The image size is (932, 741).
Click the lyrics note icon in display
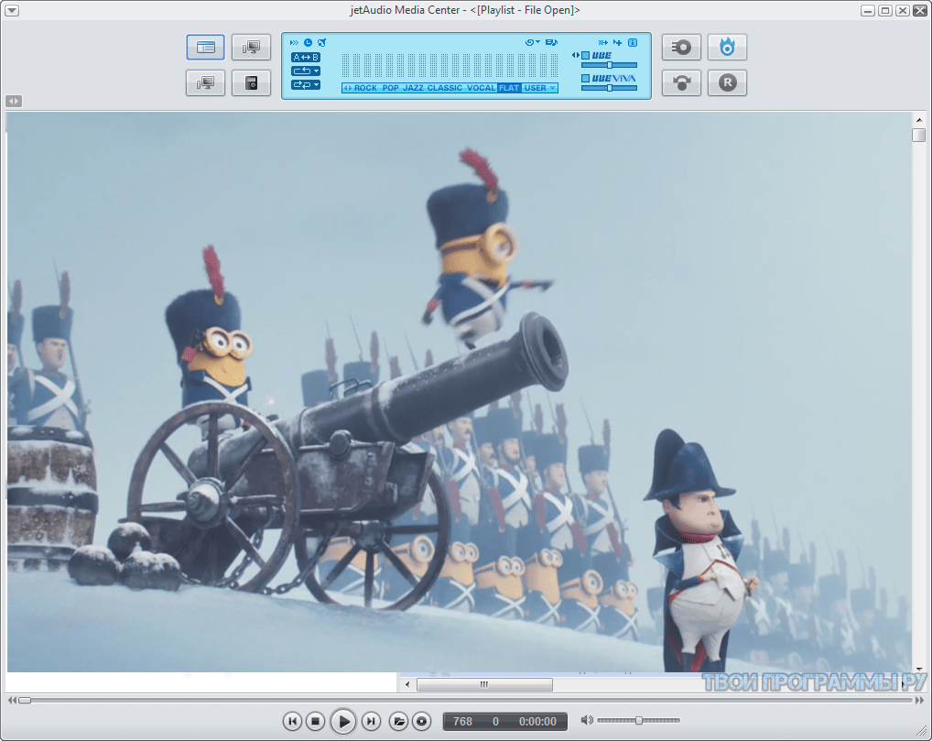[x=551, y=42]
